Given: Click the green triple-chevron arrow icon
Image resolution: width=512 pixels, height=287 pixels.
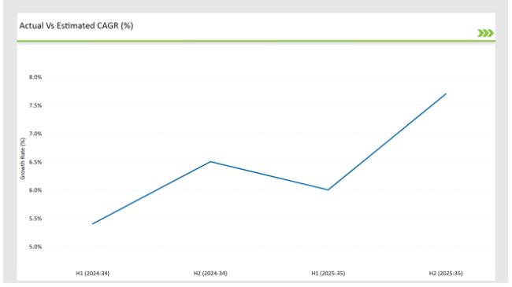Looking at the screenshot, I should click(485, 33).
